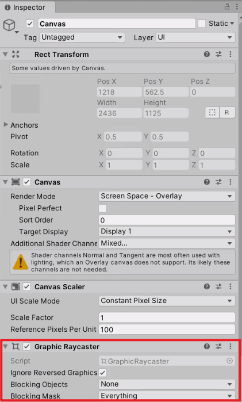Viewport: 242px width, 402px height.
Task: Disable the Canvas GameObject active checkbox
Action: [x=30, y=24]
